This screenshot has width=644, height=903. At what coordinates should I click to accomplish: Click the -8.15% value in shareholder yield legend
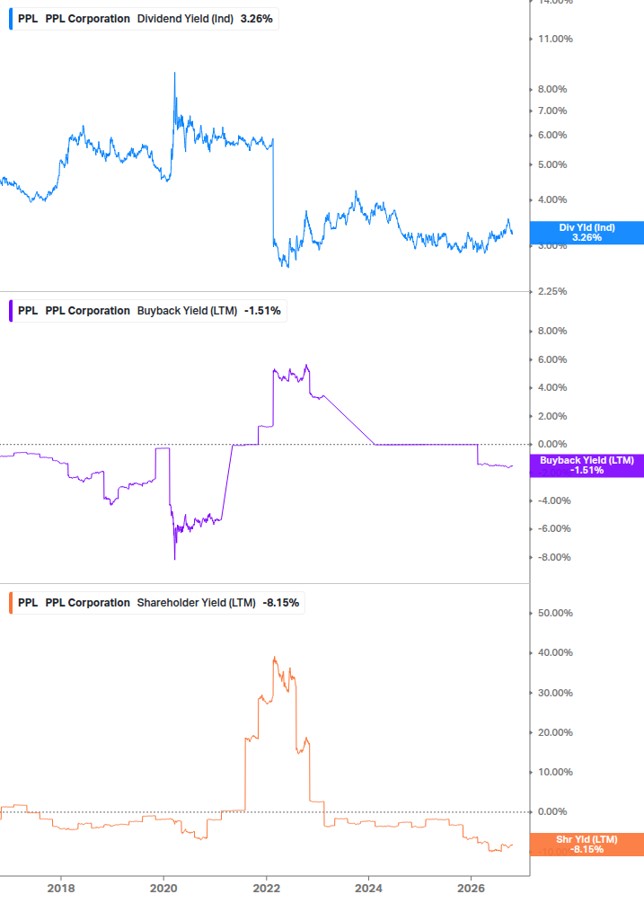281,603
